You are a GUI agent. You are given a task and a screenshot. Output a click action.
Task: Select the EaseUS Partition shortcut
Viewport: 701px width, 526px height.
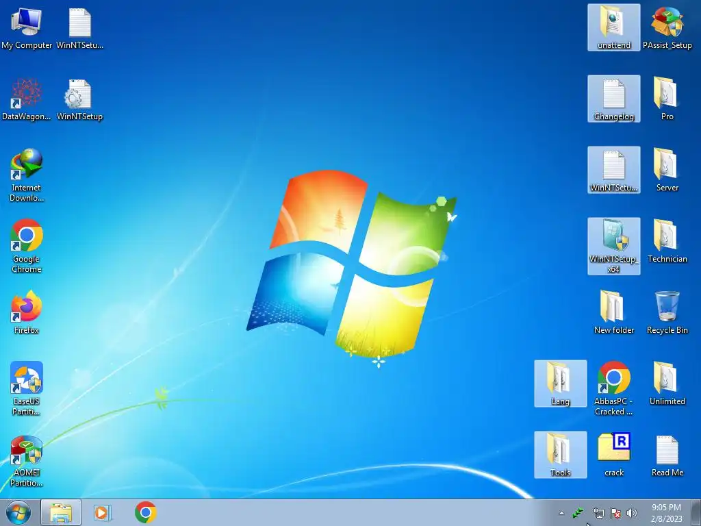(27, 388)
